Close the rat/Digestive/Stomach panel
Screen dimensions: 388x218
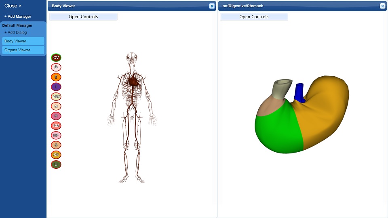click(383, 6)
